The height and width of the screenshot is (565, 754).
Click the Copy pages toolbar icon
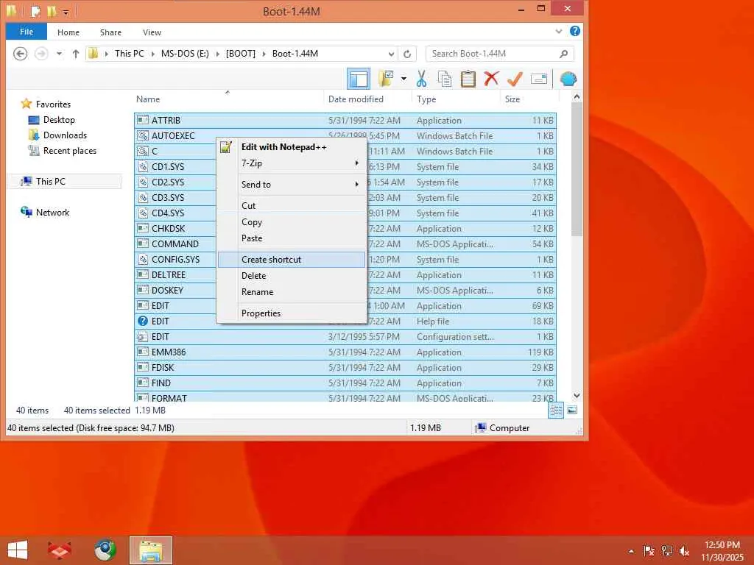pos(444,79)
